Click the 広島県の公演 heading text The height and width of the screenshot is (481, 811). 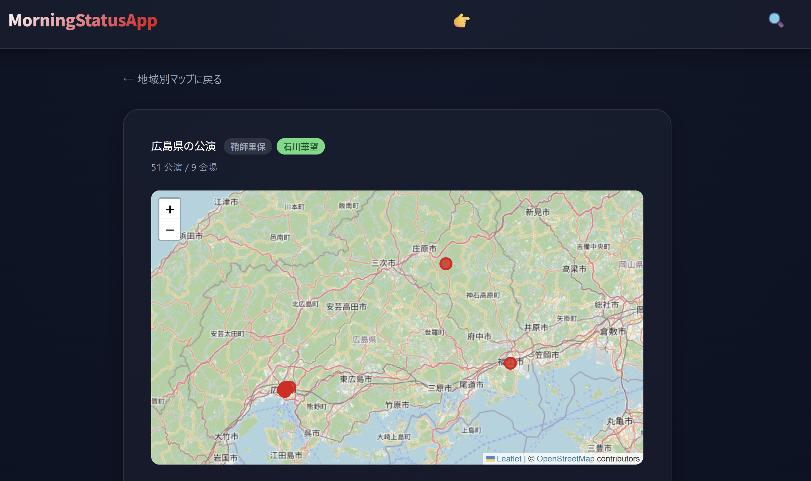[183, 146]
